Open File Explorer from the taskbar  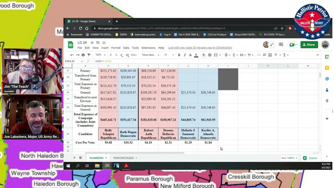[97, 166]
